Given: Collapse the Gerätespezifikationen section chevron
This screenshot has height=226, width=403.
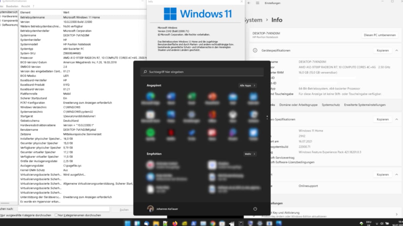Looking at the screenshot, I should (397, 51).
